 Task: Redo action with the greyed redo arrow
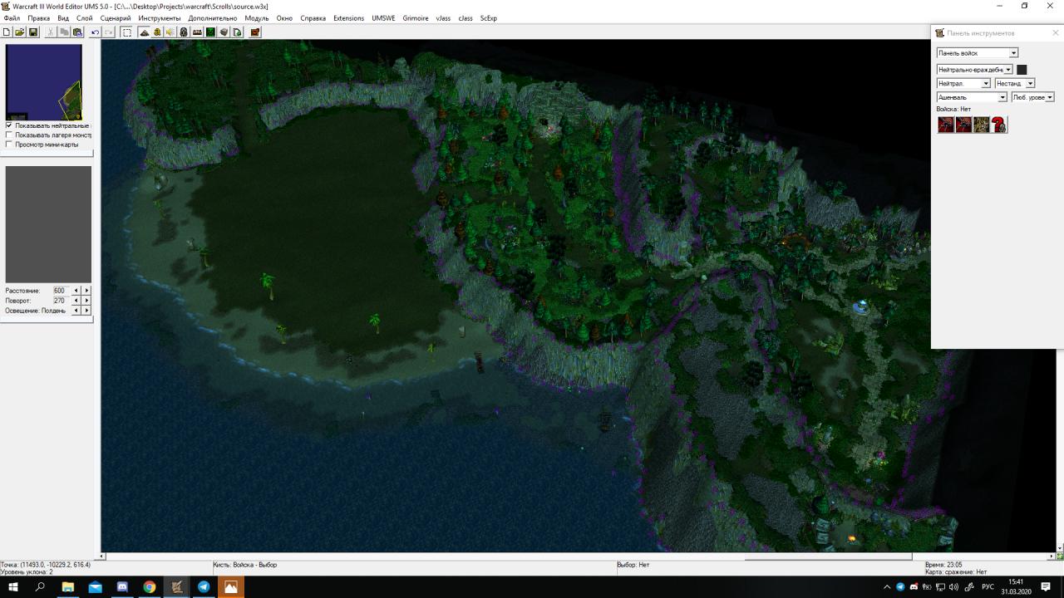click(x=108, y=32)
